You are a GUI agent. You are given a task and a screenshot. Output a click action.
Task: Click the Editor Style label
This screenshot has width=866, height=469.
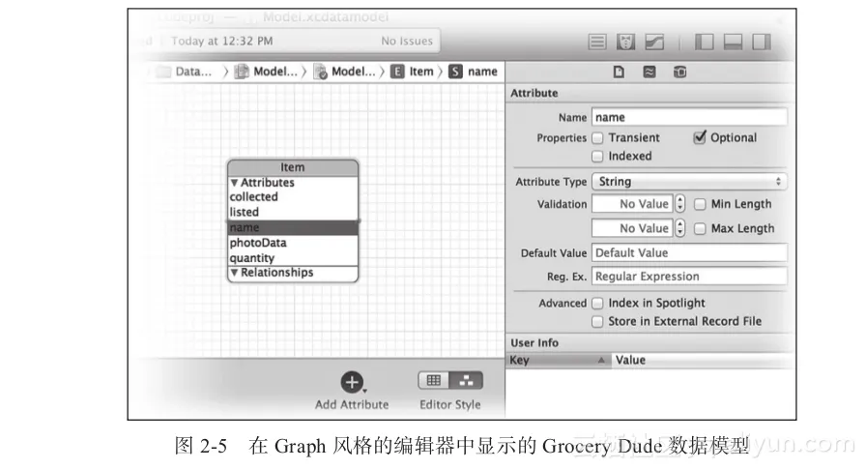click(450, 405)
